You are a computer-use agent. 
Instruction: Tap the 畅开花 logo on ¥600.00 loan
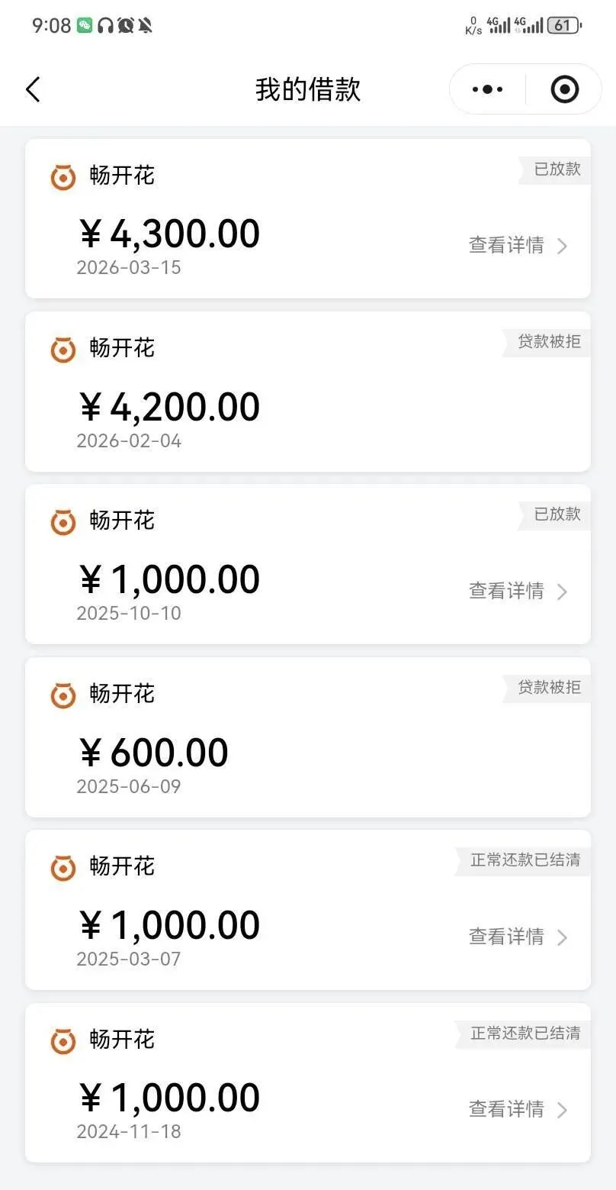pos(63,695)
